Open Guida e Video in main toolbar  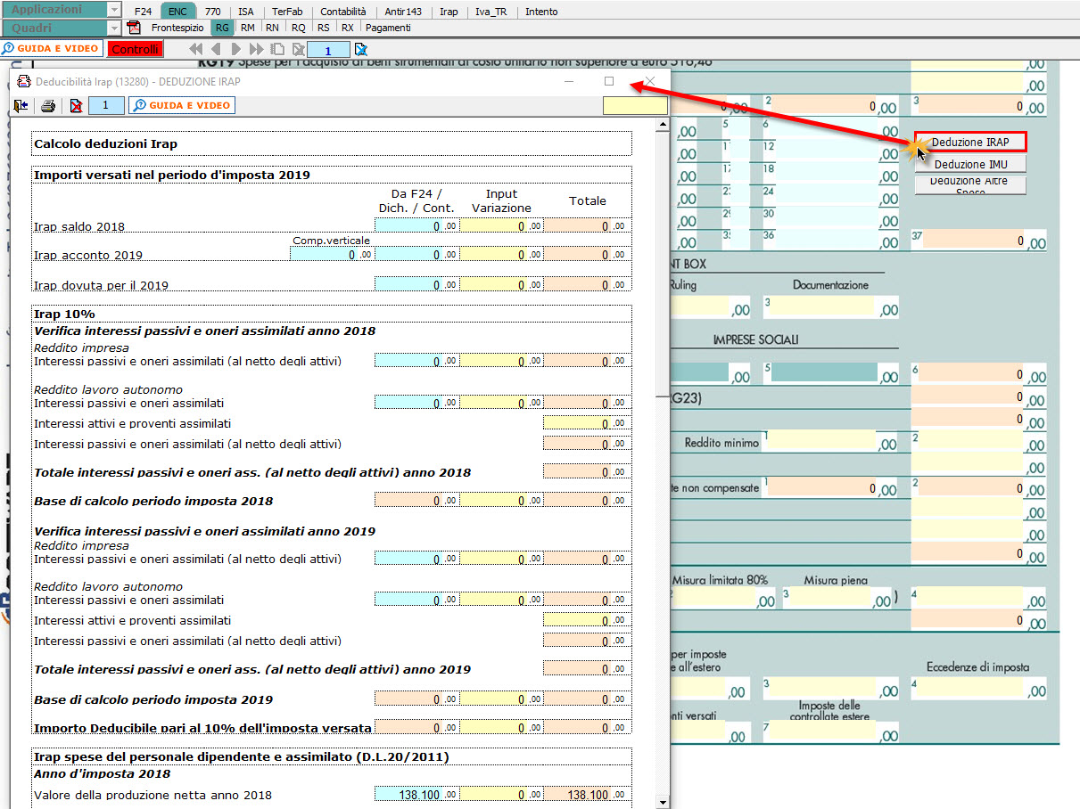(x=52, y=49)
